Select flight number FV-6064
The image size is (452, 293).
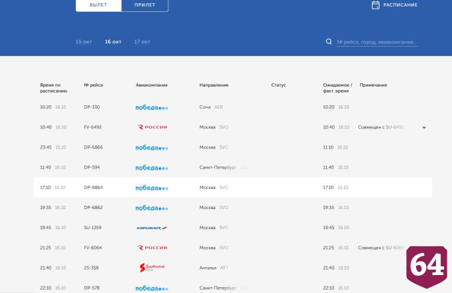click(93, 248)
